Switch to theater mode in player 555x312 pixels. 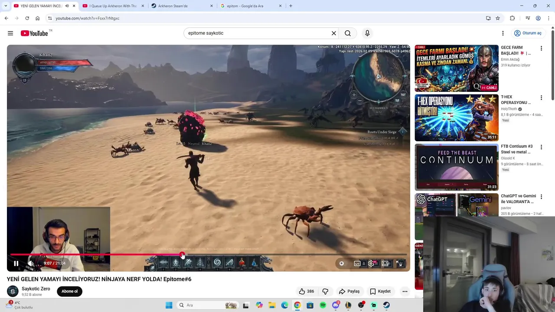tap(385, 263)
